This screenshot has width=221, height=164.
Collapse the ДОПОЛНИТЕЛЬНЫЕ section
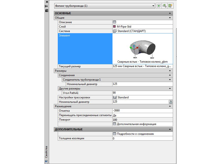point(170,129)
